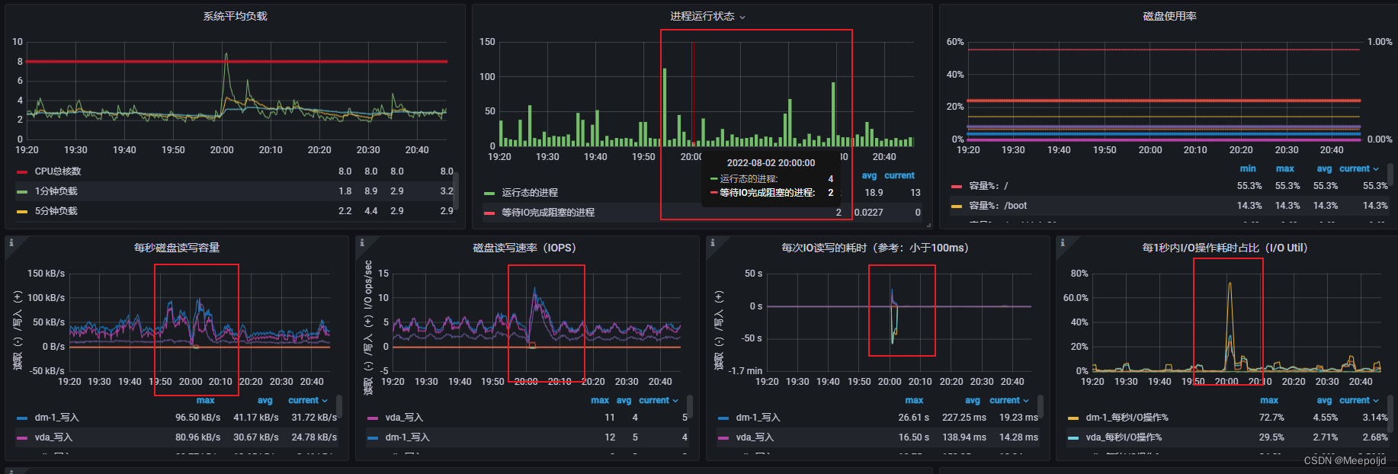The height and width of the screenshot is (474, 1398).
Task: Click 运行态的进程 green legend color icon
Action: click(489, 193)
